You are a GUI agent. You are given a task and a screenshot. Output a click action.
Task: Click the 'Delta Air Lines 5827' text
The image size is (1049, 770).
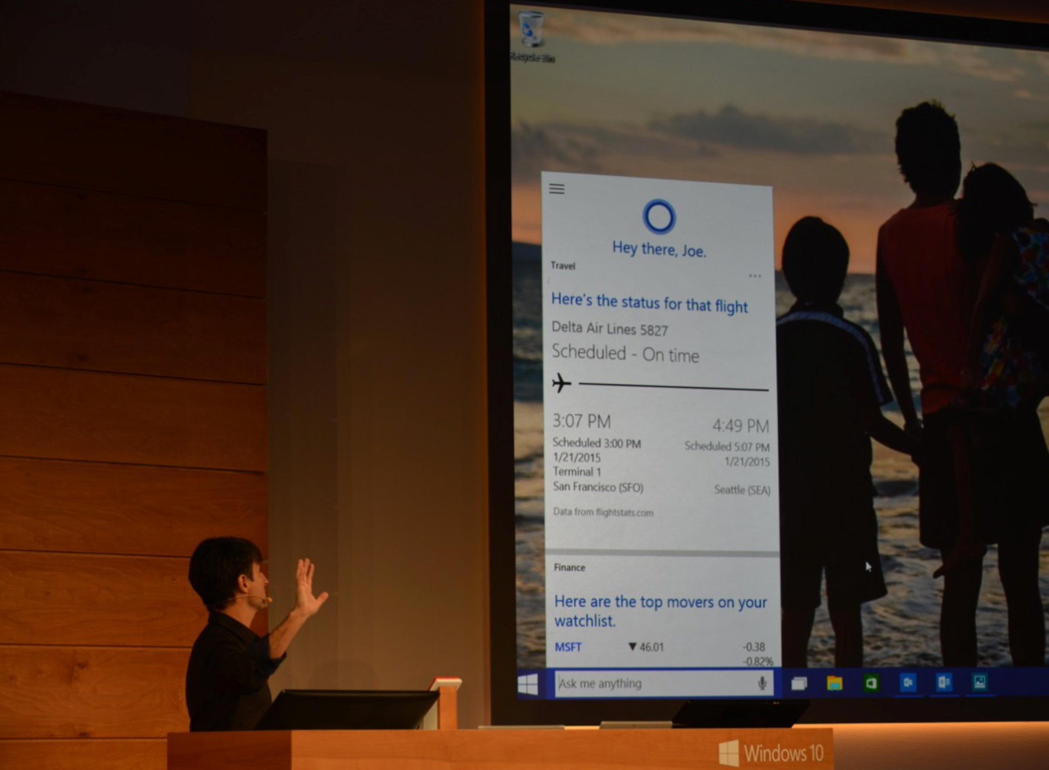click(x=610, y=328)
